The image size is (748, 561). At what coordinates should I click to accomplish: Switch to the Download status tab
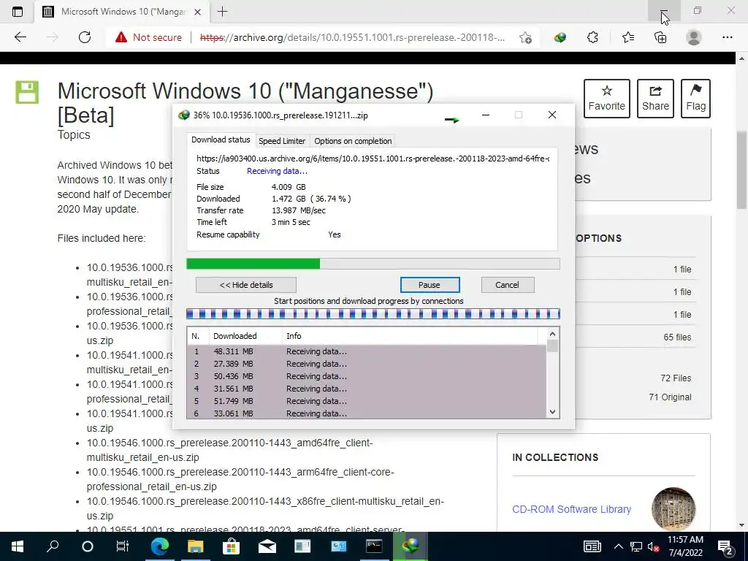click(x=221, y=140)
